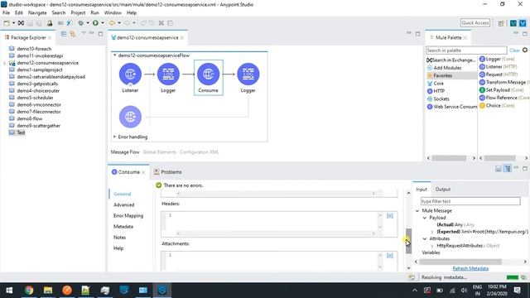Screen dimensions: 530x298
Task: Open Error Mapping section of Consume
Action: click(128, 215)
